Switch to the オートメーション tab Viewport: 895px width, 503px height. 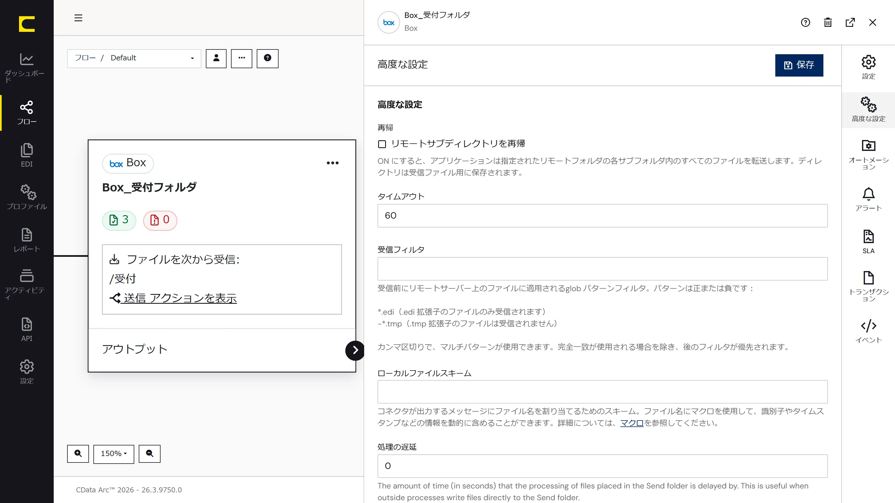(868, 155)
